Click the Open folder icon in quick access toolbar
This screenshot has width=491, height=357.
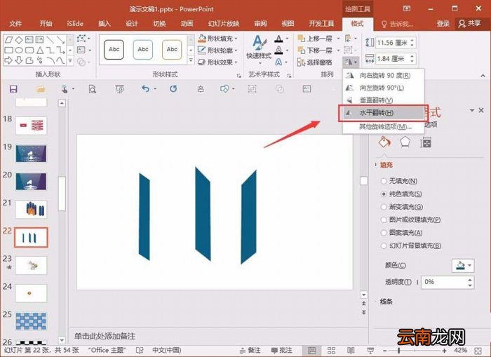[41, 89]
